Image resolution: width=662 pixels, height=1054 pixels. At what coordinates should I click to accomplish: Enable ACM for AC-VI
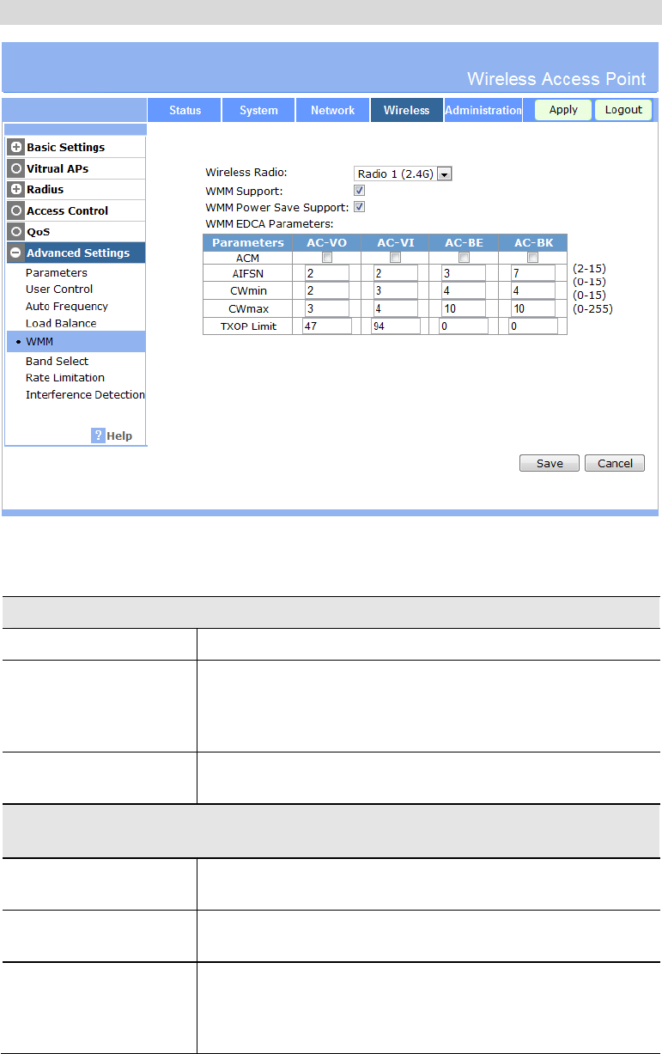tap(395, 257)
